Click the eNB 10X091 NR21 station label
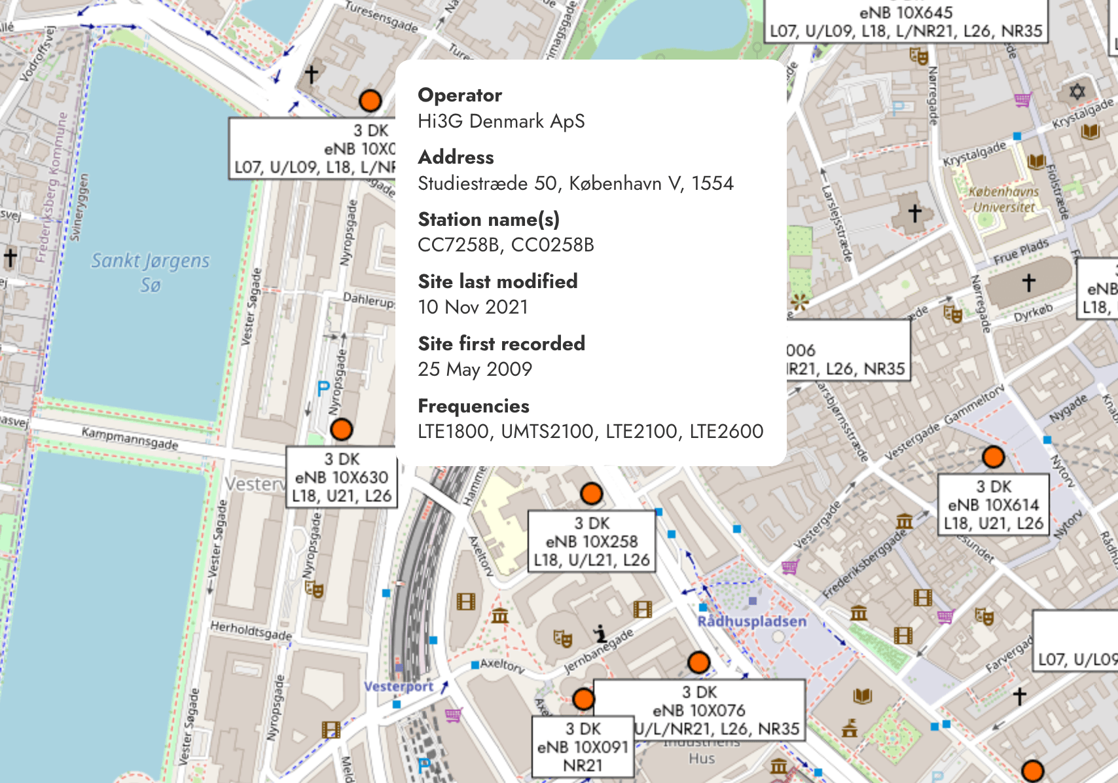 [x=583, y=747]
